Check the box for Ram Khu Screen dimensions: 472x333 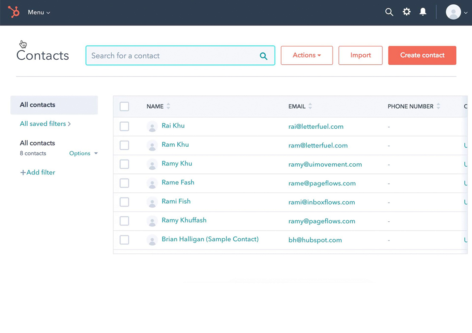[x=124, y=145]
